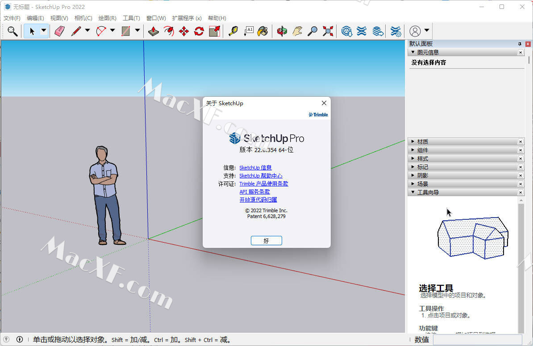Open the Search SketchUp tool

pos(12,31)
